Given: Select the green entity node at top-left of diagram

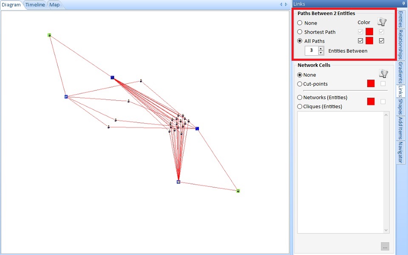Looking at the screenshot, I should (x=49, y=35).
